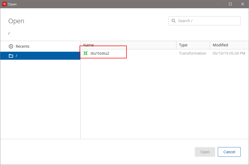
Task: Click the Open button
Action: point(205,152)
